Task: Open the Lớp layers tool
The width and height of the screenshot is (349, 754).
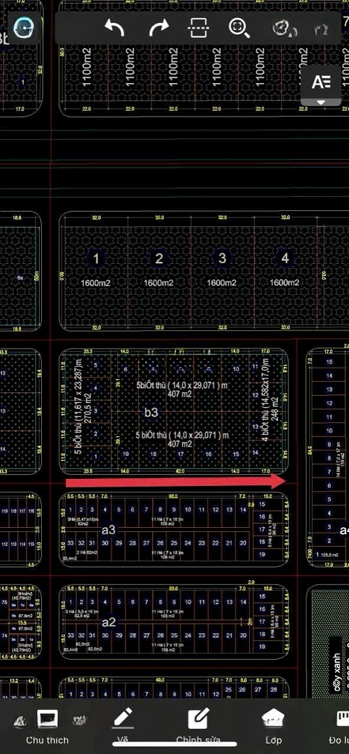Action: (x=272, y=726)
